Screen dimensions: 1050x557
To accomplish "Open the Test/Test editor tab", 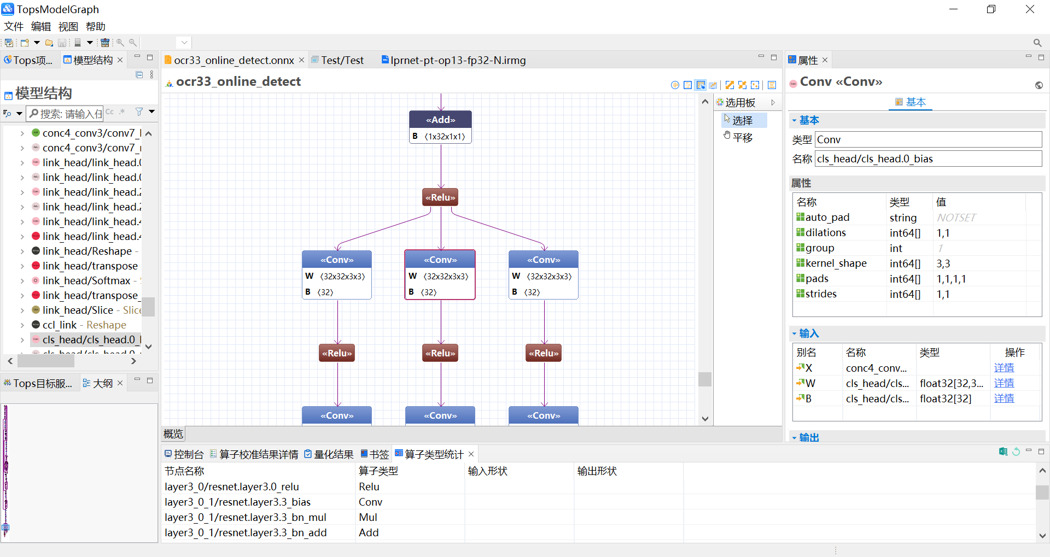I will (x=337, y=60).
